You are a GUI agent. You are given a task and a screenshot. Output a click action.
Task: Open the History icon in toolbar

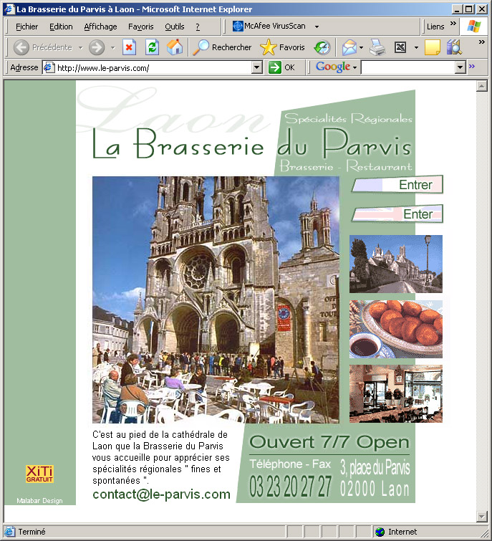coord(322,47)
